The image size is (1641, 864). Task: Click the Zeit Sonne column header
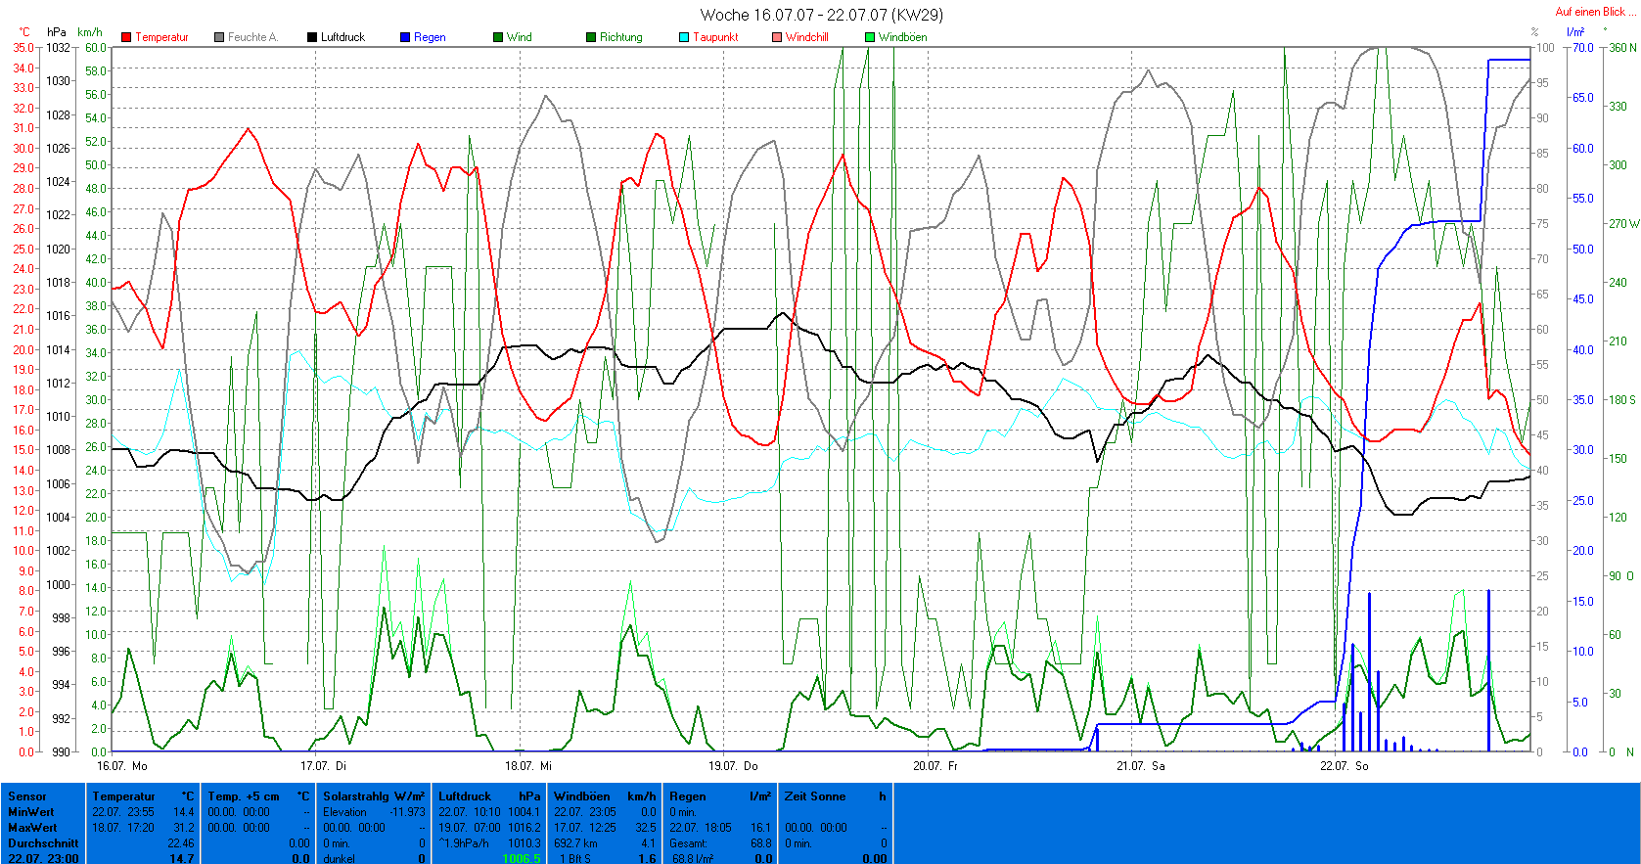point(835,796)
